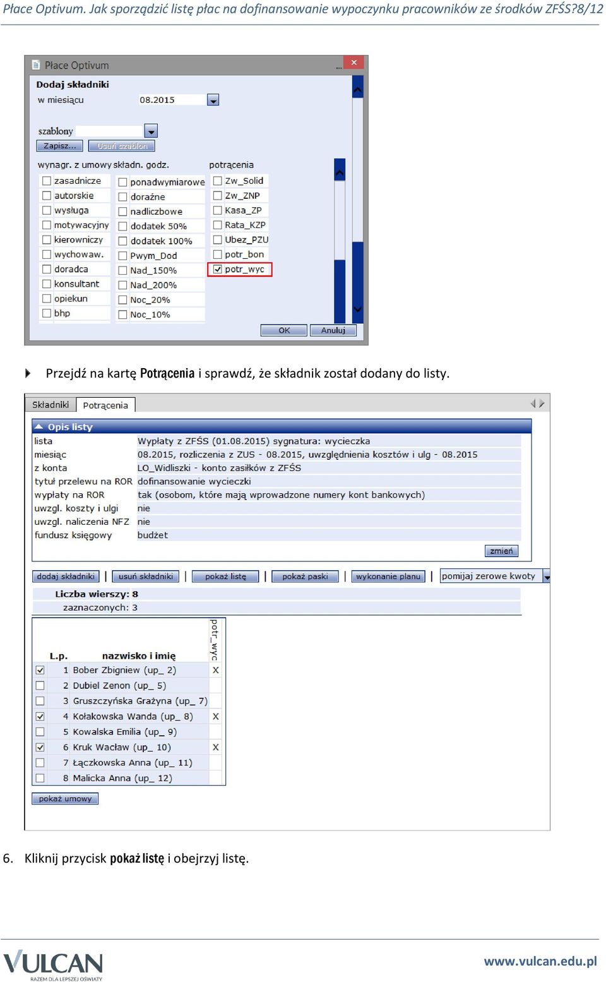Confirm with the OK button
This screenshot has width=606, height=982.
[x=284, y=330]
